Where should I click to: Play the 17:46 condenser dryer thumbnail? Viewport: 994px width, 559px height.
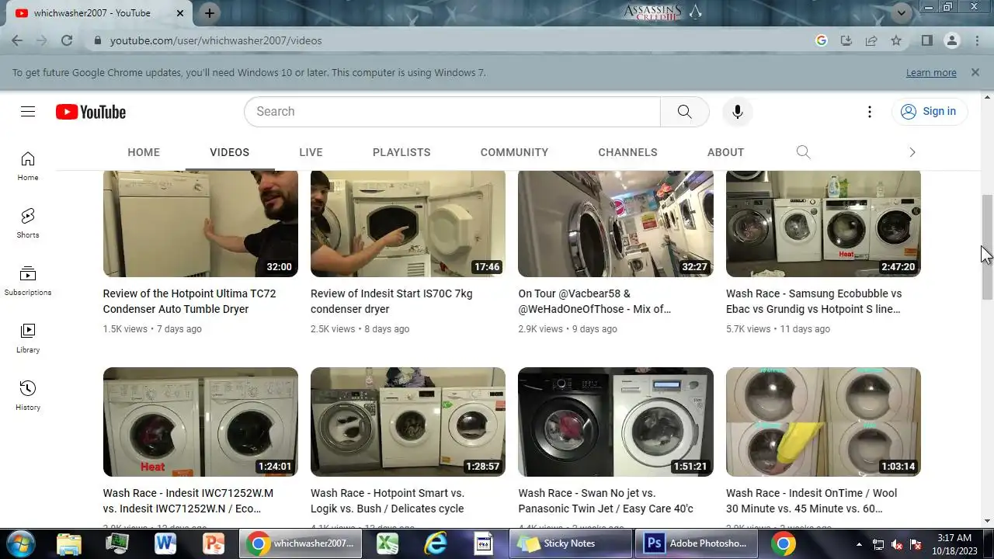coord(408,224)
